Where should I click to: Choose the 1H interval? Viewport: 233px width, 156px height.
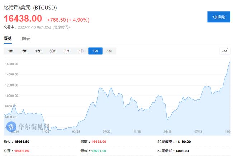coord(67,51)
